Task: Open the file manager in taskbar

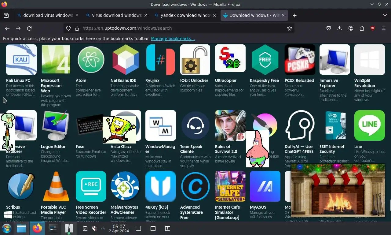Action: pyautogui.click(x=21, y=228)
